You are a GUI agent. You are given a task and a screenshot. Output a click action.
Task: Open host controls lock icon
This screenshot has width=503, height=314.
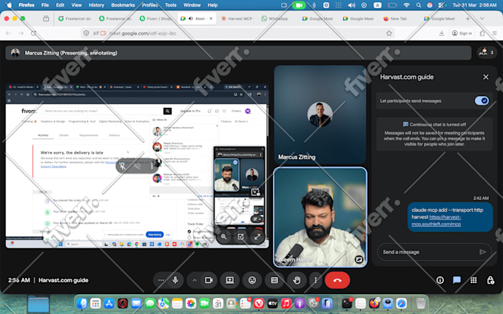pyautogui.click(x=490, y=280)
